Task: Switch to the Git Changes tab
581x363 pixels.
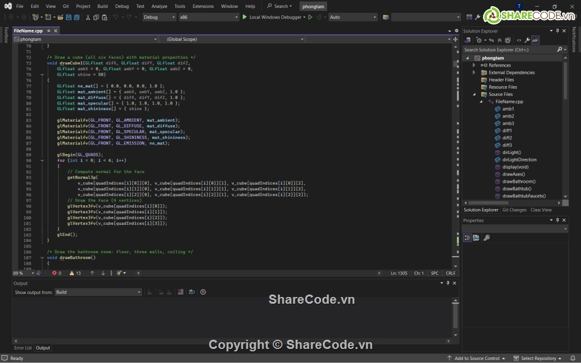Action: tap(514, 210)
